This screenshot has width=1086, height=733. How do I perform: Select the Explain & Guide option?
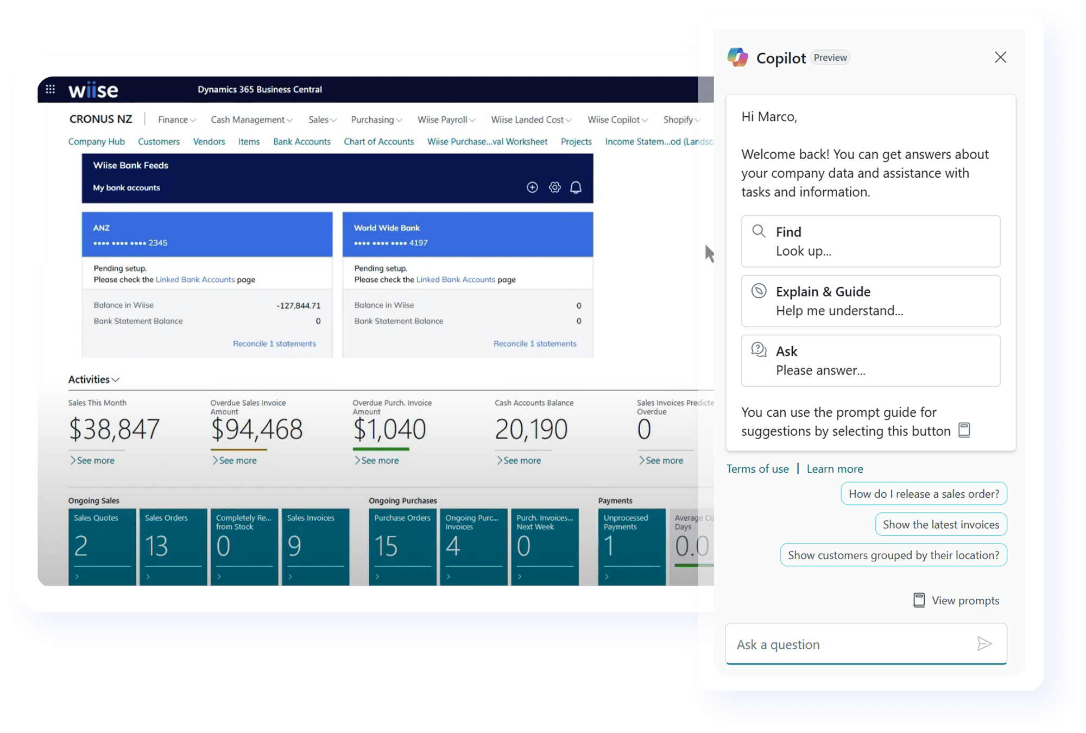pos(870,301)
